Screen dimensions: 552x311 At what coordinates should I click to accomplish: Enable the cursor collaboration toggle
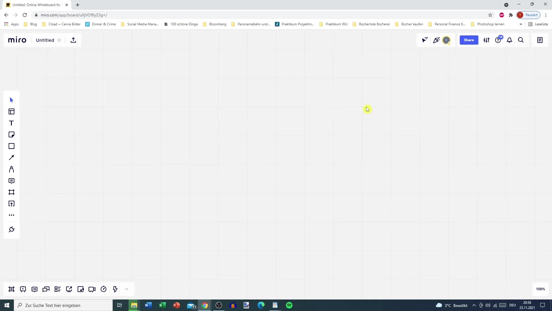pyautogui.click(x=425, y=40)
